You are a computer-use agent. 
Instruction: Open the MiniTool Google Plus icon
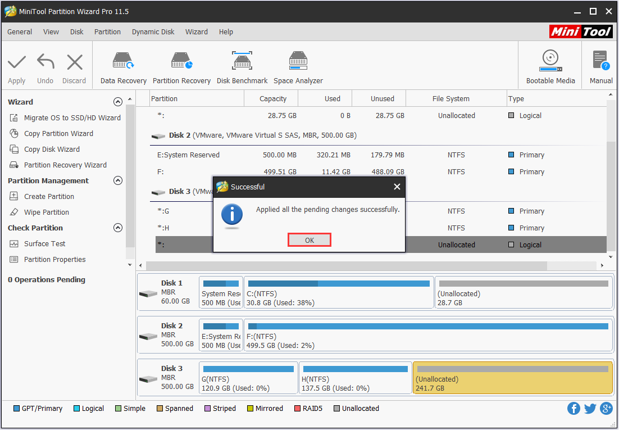(x=606, y=408)
